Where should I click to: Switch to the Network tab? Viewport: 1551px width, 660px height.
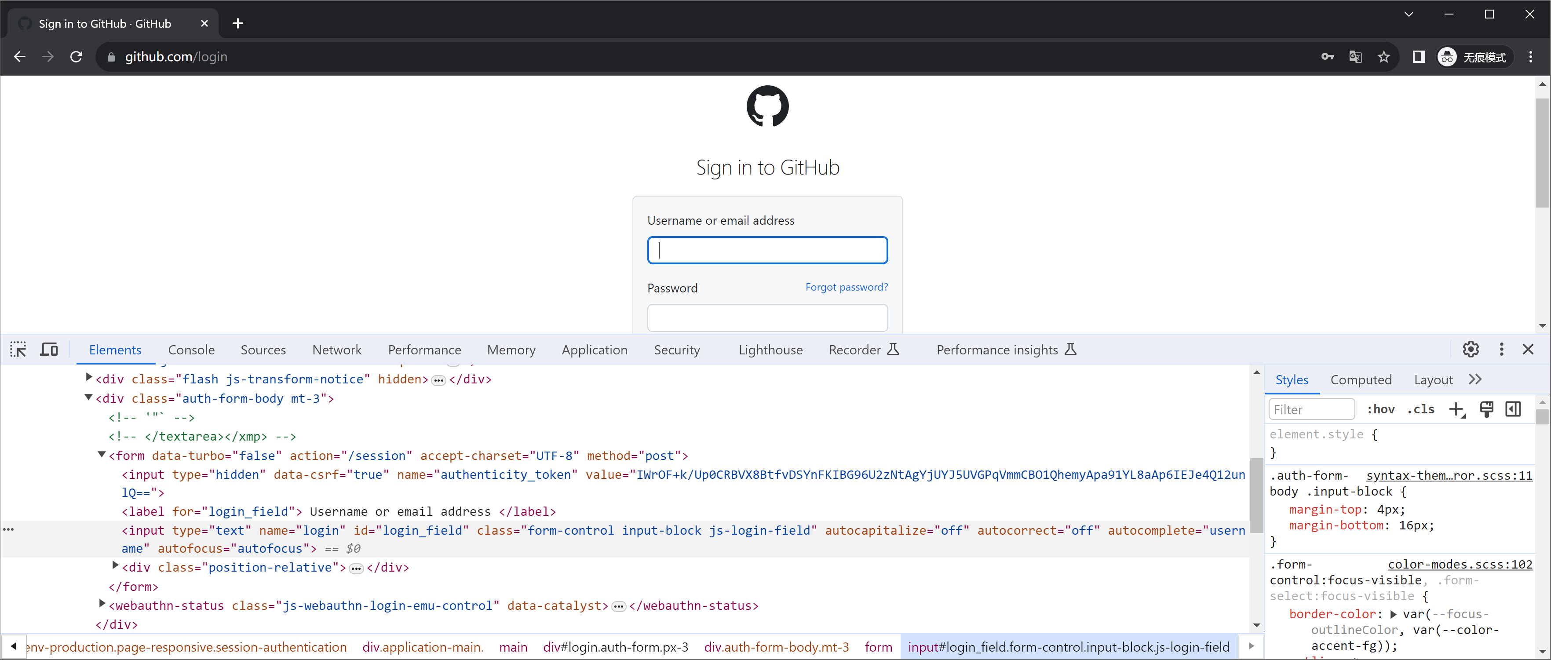336,350
